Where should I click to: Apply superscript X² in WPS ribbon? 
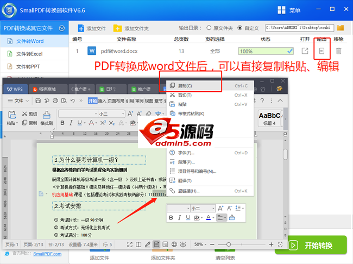click(103, 123)
